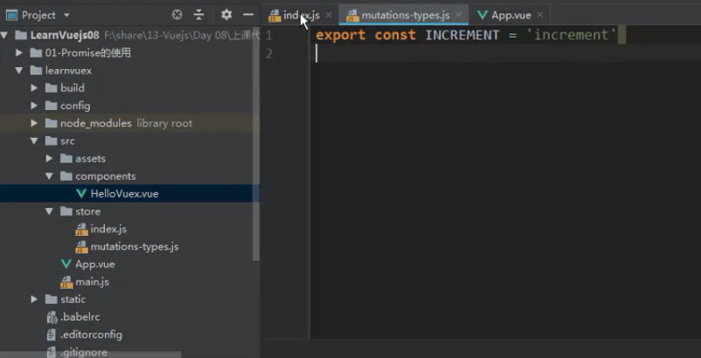This screenshot has width=701, height=358.
Task: Expand the 01-Promise folder
Action: point(18,52)
